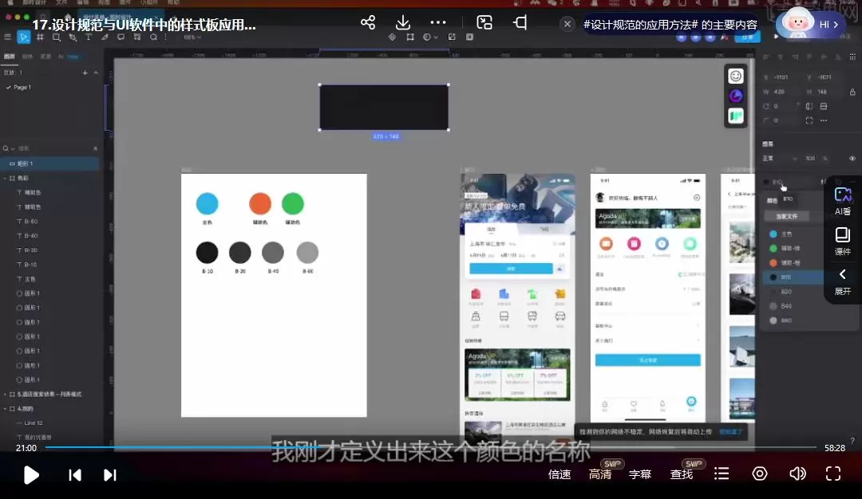
Task: Click the 倍速 playback speed button
Action: click(559, 473)
